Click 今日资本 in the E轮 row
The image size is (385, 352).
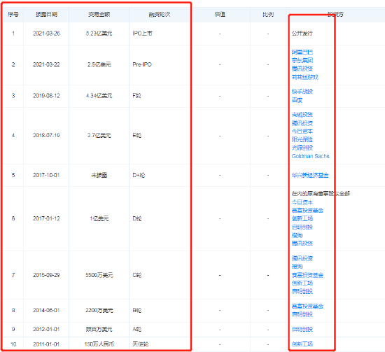coord(302,131)
